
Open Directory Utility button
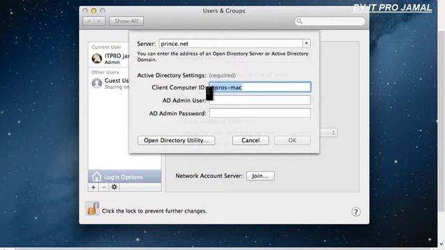coord(176,140)
